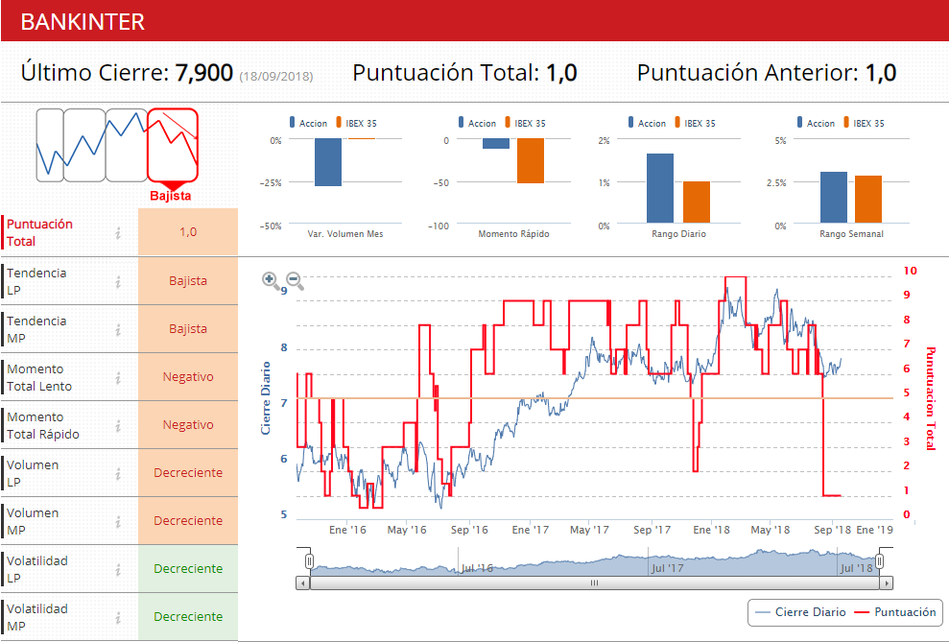949x642 pixels.
Task: Click the scrollbar's left arrow under the navigator
Action: pyautogui.click(x=302, y=583)
